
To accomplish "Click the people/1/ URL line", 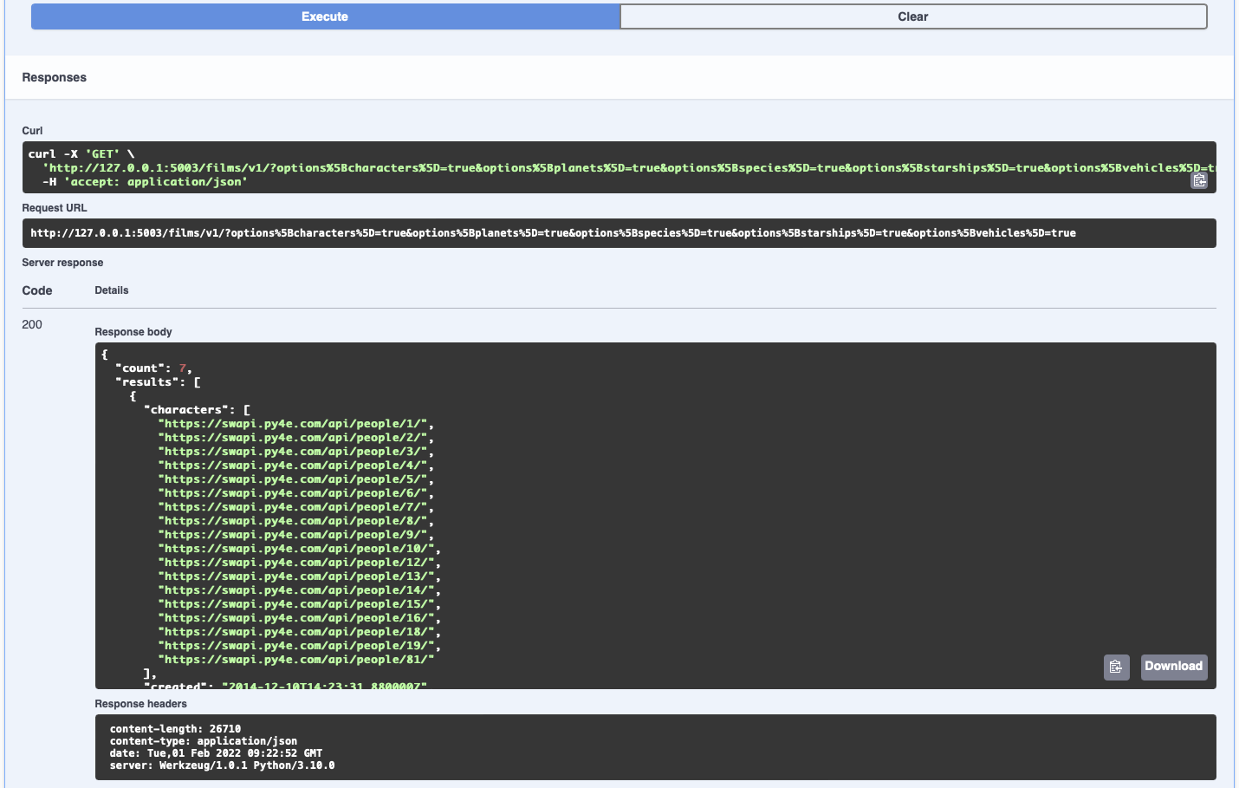I will [295, 424].
